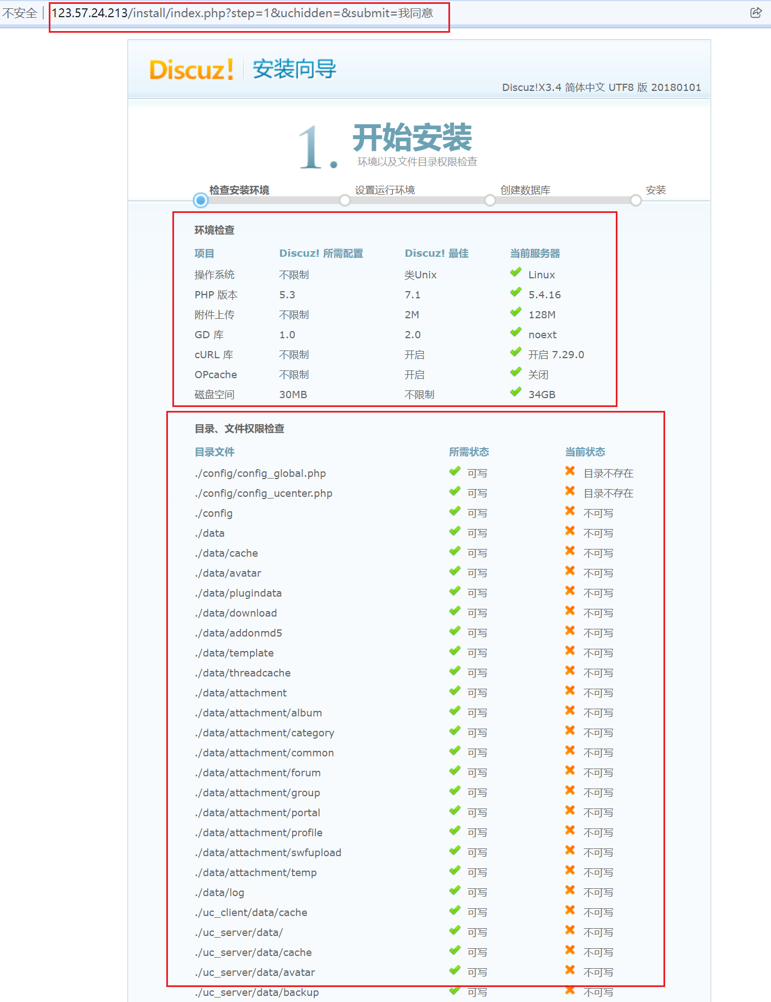Click the final 安装 step circle marker
Screen dimensions: 771x1002
[x=636, y=201]
